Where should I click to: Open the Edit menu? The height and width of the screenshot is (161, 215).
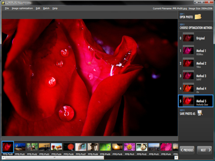38,8
